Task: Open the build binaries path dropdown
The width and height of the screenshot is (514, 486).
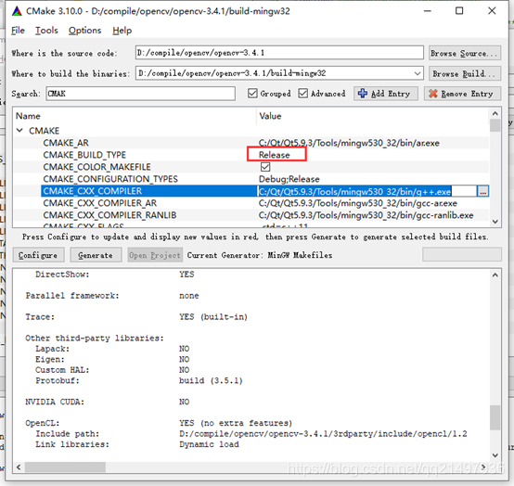Action: [418, 73]
